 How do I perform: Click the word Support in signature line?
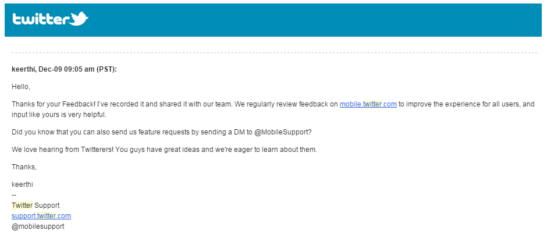tap(47, 205)
